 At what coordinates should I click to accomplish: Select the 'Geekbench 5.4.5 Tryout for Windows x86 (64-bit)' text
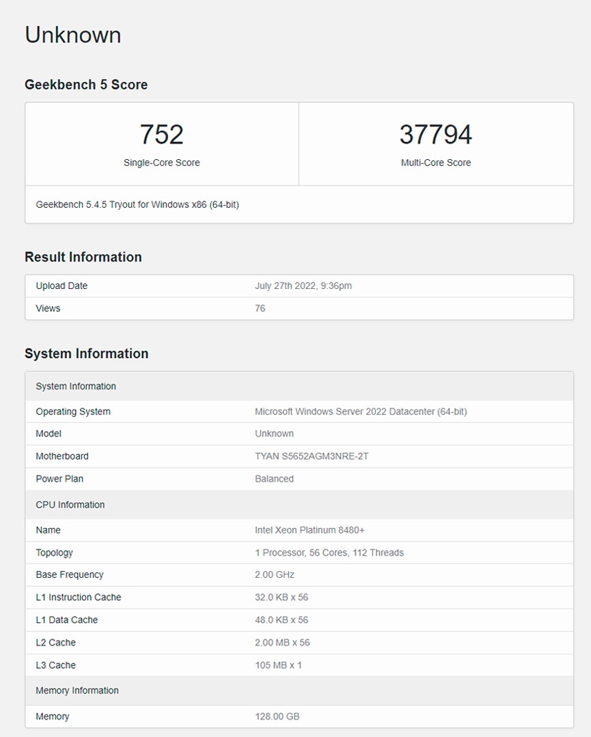point(137,204)
